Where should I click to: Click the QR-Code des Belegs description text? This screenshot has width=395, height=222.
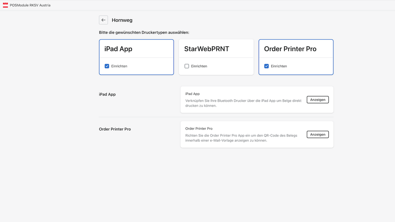point(241,138)
